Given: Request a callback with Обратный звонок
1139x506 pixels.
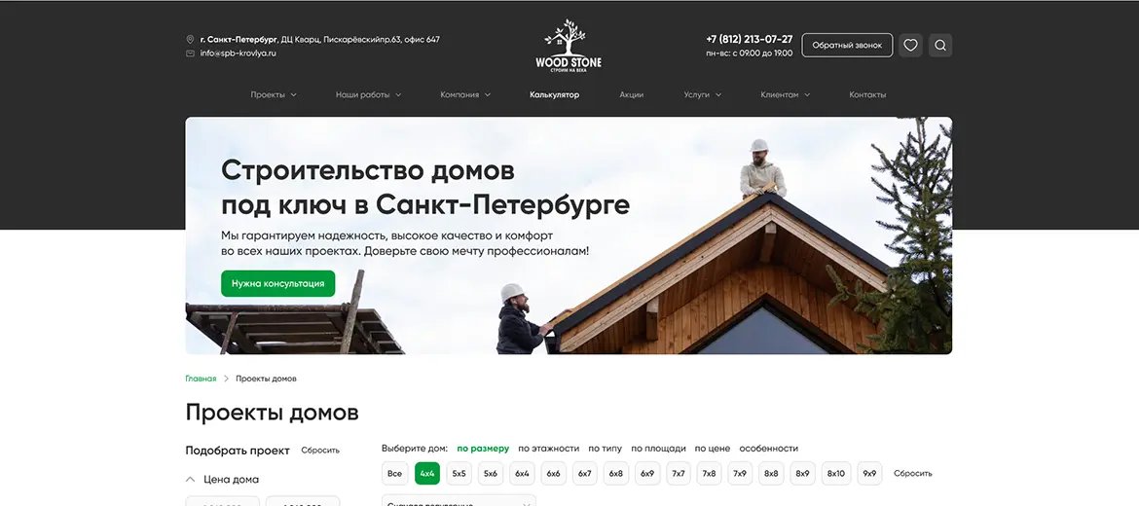Looking at the screenshot, I should [847, 45].
